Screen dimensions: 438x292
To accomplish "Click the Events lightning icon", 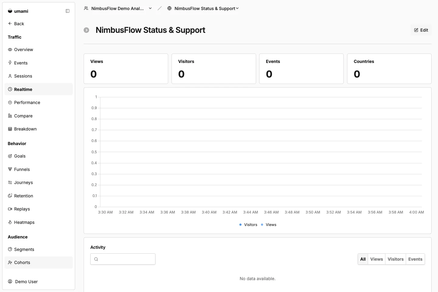I will (10, 63).
